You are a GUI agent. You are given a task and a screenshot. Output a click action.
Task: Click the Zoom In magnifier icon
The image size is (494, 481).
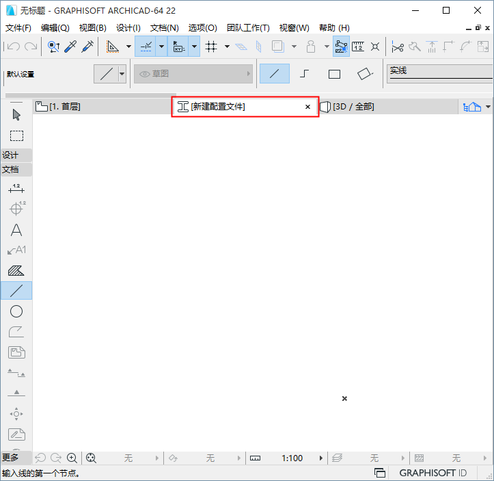click(x=72, y=458)
